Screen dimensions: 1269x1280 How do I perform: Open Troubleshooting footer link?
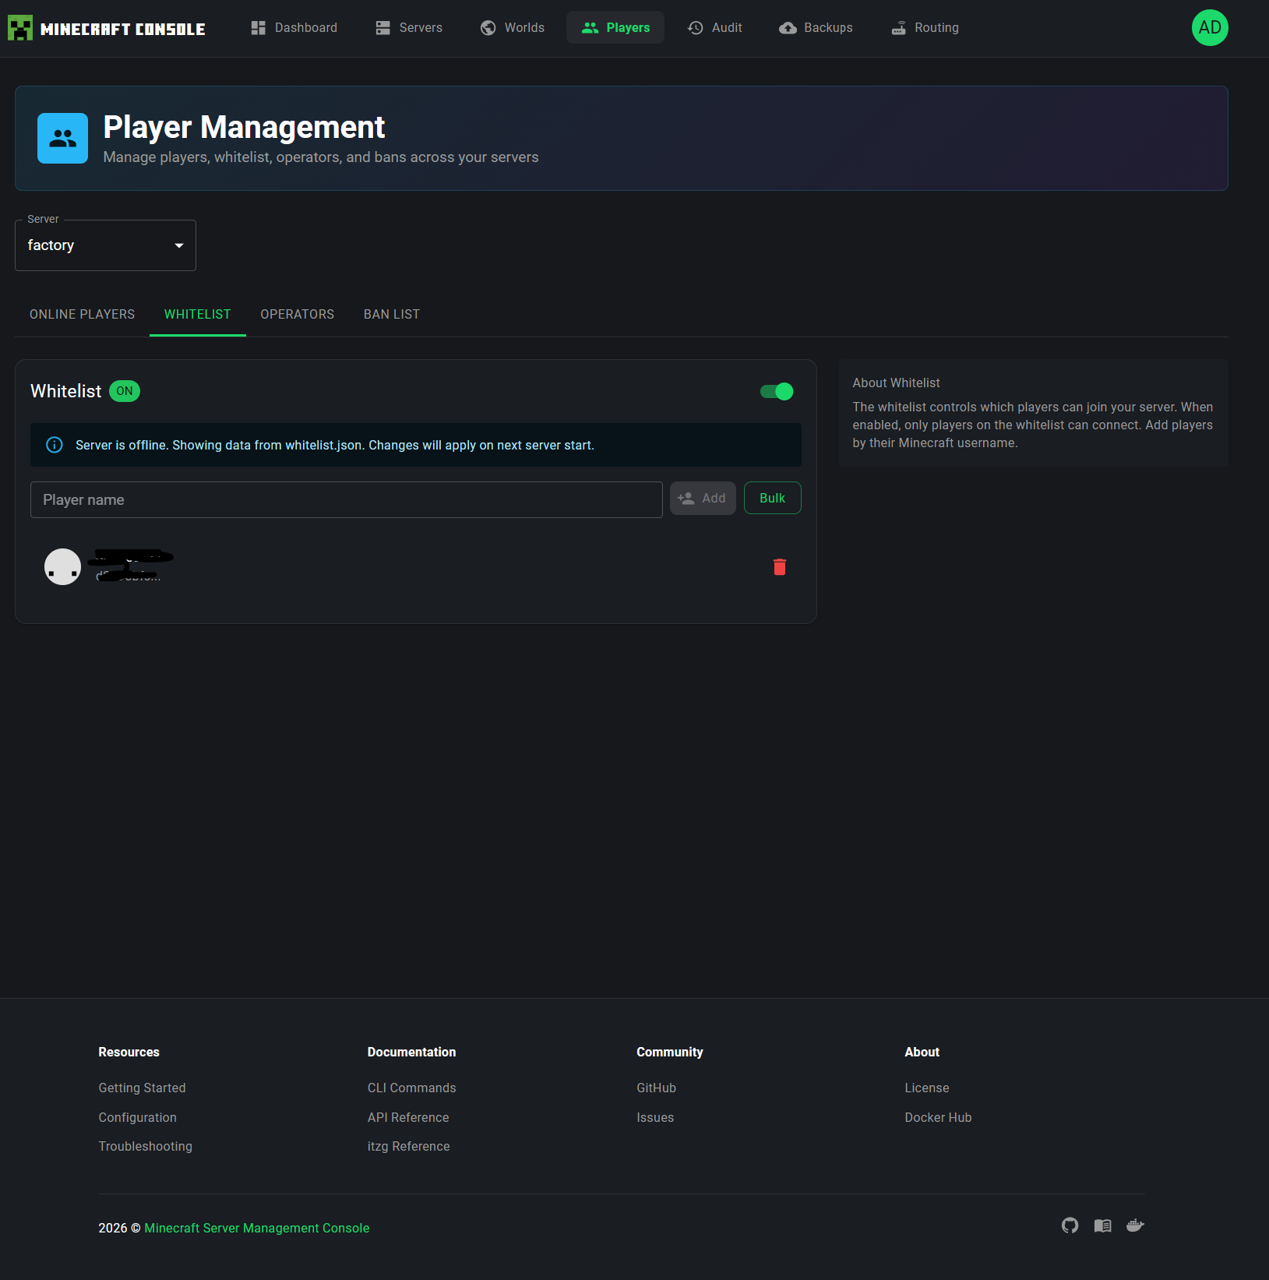coord(145,1146)
